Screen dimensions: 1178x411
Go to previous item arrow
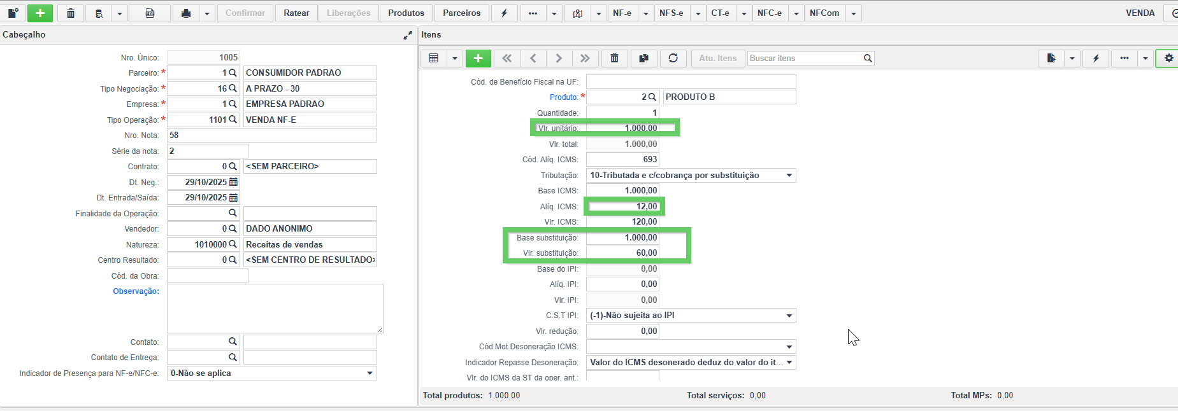point(533,58)
